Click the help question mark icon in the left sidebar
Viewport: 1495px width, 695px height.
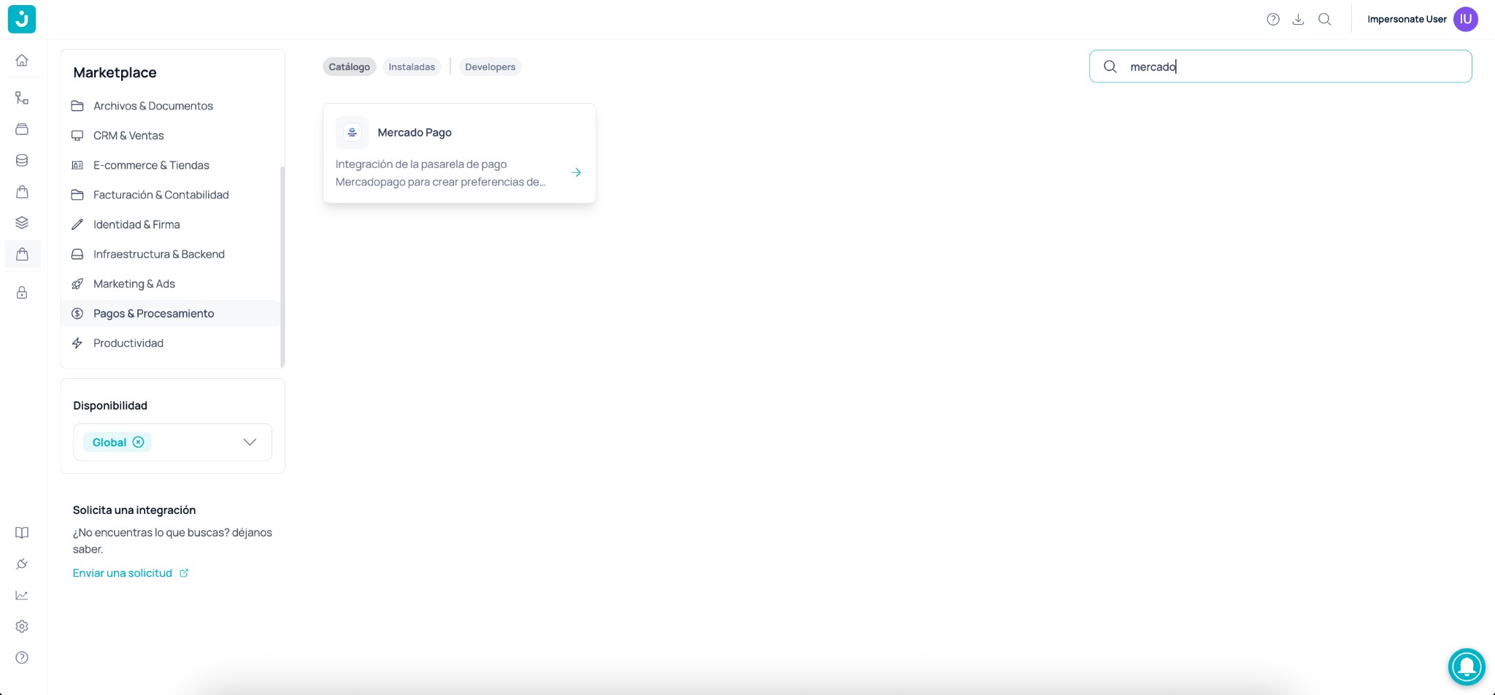pyautogui.click(x=22, y=658)
